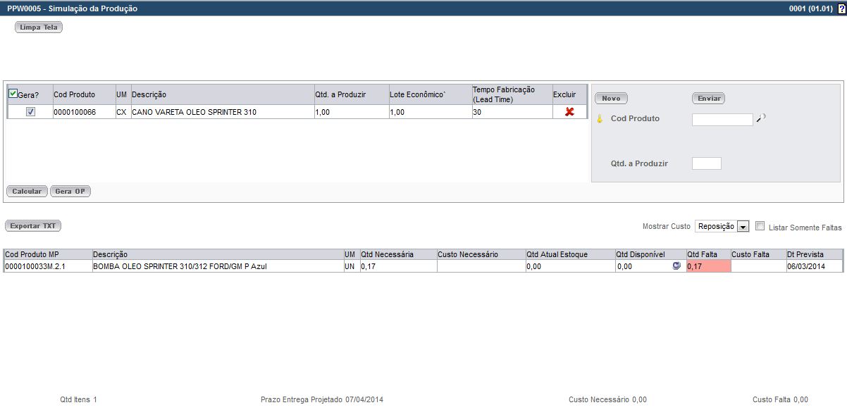Click the help question mark icon
The height and width of the screenshot is (417, 847).
841,8
